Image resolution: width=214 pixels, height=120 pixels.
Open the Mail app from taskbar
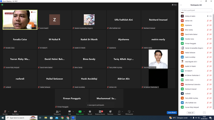[x=57, y=118]
